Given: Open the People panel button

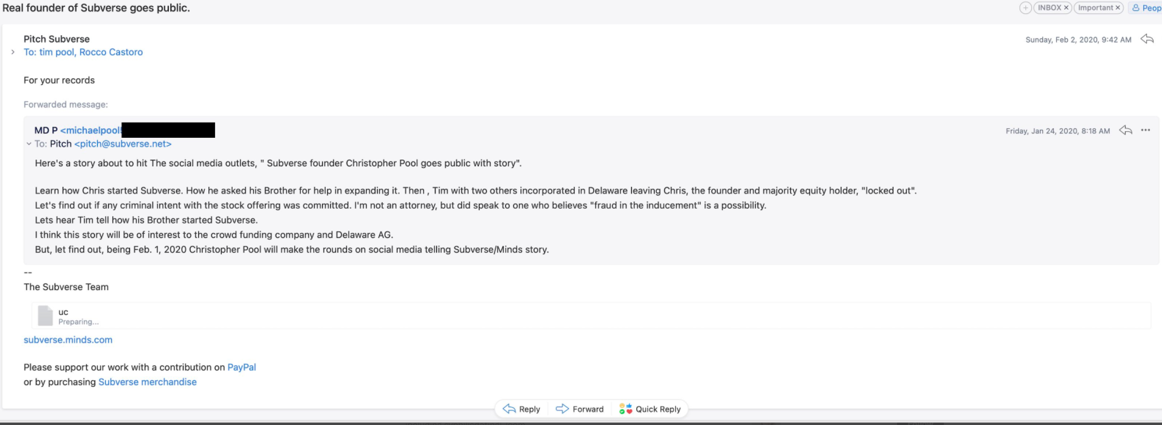Looking at the screenshot, I should (x=1146, y=8).
